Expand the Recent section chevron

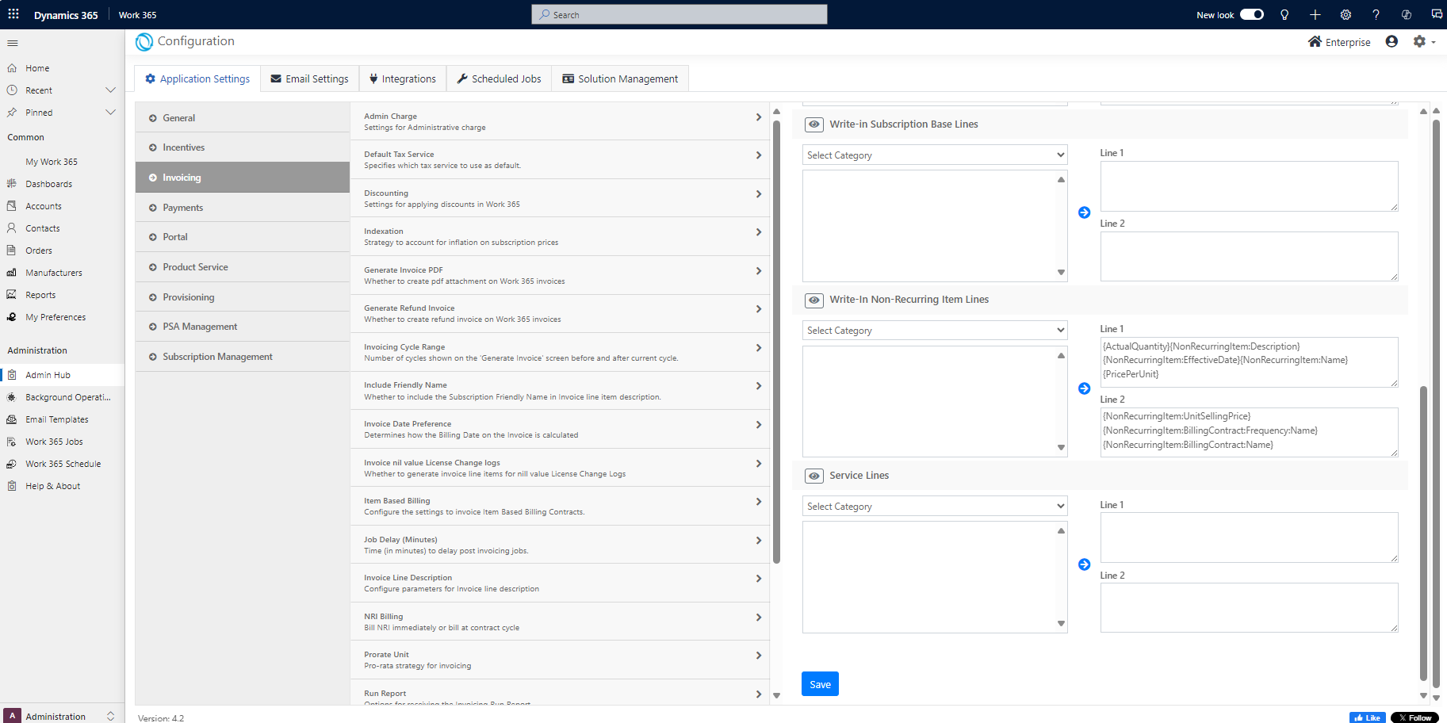pyautogui.click(x=110, y=90)
